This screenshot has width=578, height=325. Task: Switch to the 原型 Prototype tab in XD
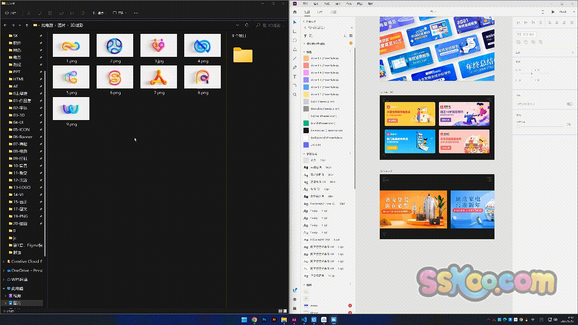[320, 12]
